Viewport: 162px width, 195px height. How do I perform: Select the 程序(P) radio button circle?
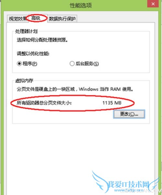[x=19, y=64]
